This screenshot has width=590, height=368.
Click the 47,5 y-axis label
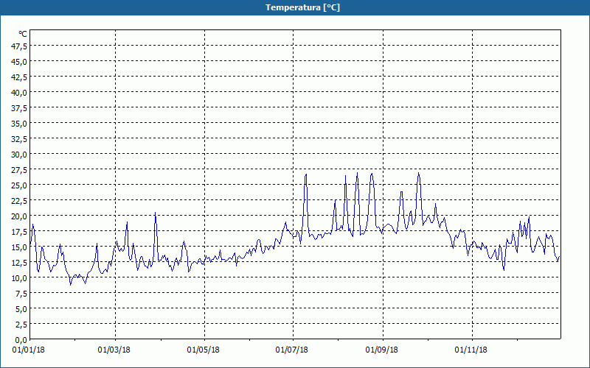click(x=20, y=46)
